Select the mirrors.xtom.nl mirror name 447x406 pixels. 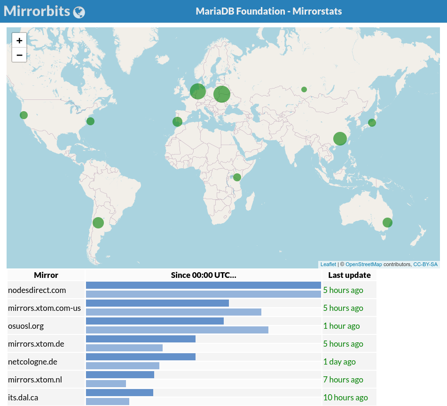35,380
